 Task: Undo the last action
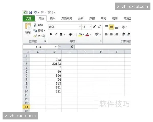pyautogui.click(x=35, y=12)
